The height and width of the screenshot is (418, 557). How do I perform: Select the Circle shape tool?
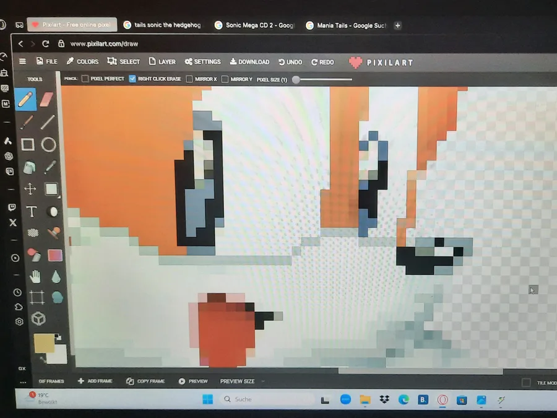point(49,145)
